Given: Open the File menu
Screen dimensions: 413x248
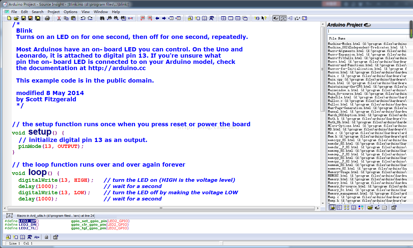Looking at the screenshot, I should tap(14, 12).
